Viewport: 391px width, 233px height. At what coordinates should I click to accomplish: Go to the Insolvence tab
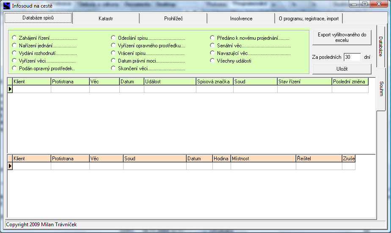[241, 19]
